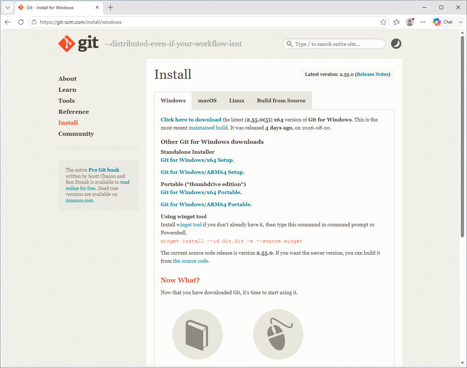Open a new browser tab
Screen dimensions: 467x368
[110, 7]
